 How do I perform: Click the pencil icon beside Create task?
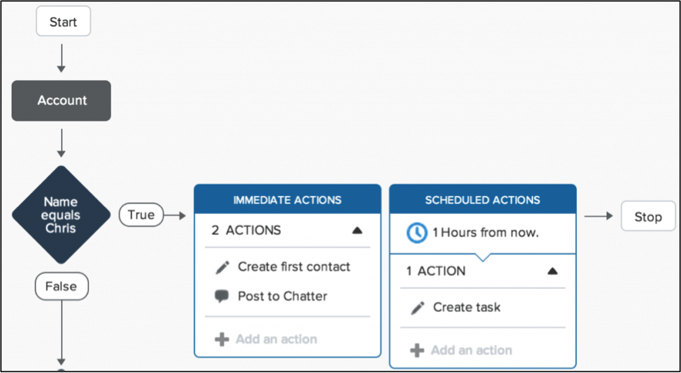418,308
